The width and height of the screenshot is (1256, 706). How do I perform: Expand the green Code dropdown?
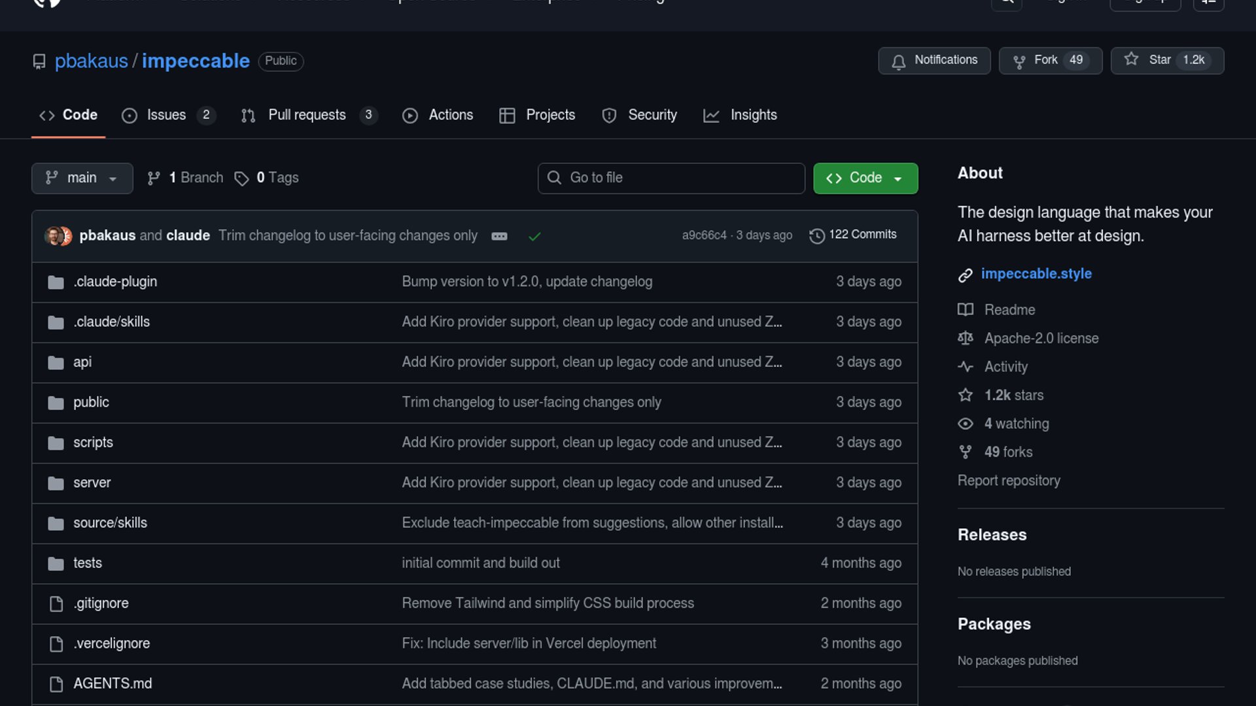pyautogui.click(x=865, y=178)
